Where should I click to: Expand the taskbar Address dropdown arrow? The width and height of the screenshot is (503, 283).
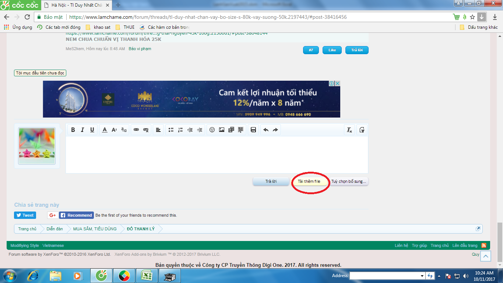coord(422,276)
